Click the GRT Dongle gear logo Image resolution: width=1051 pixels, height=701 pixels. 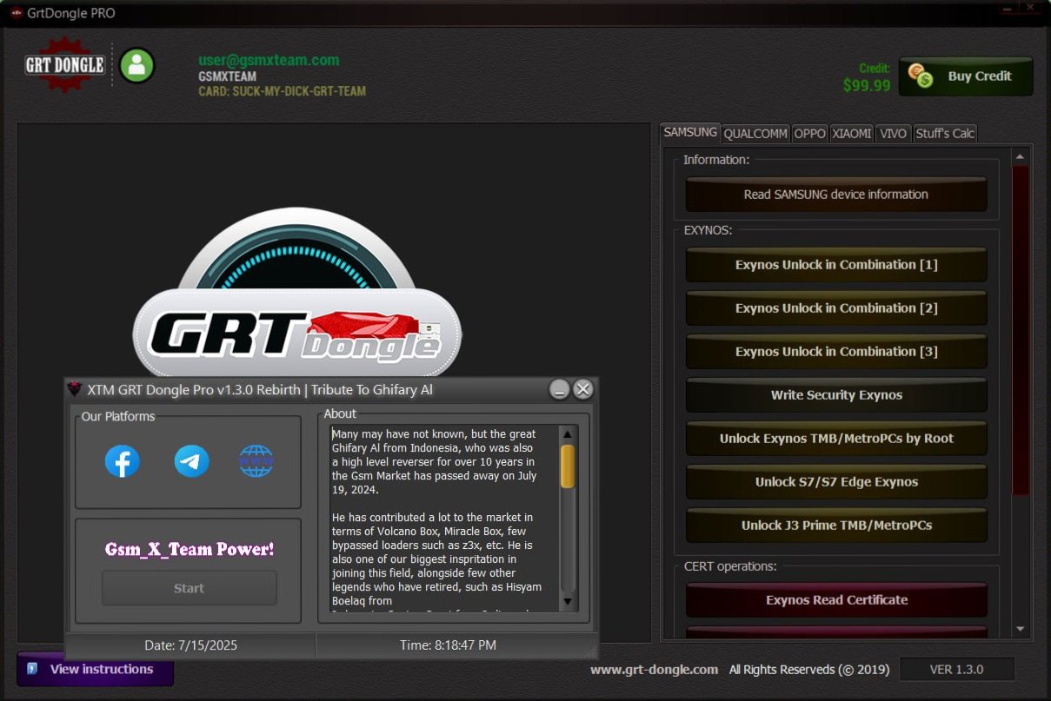[x=65, y=65]
